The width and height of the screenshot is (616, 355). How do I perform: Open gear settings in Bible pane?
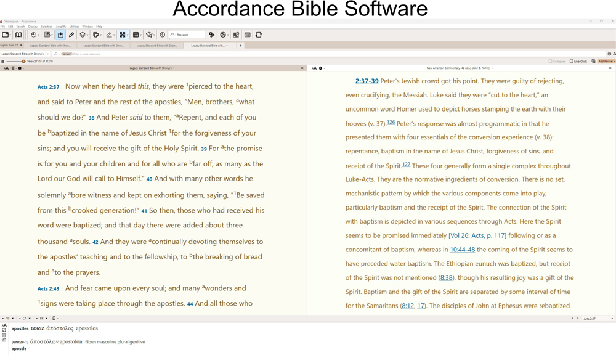click(x=20, y=68)
